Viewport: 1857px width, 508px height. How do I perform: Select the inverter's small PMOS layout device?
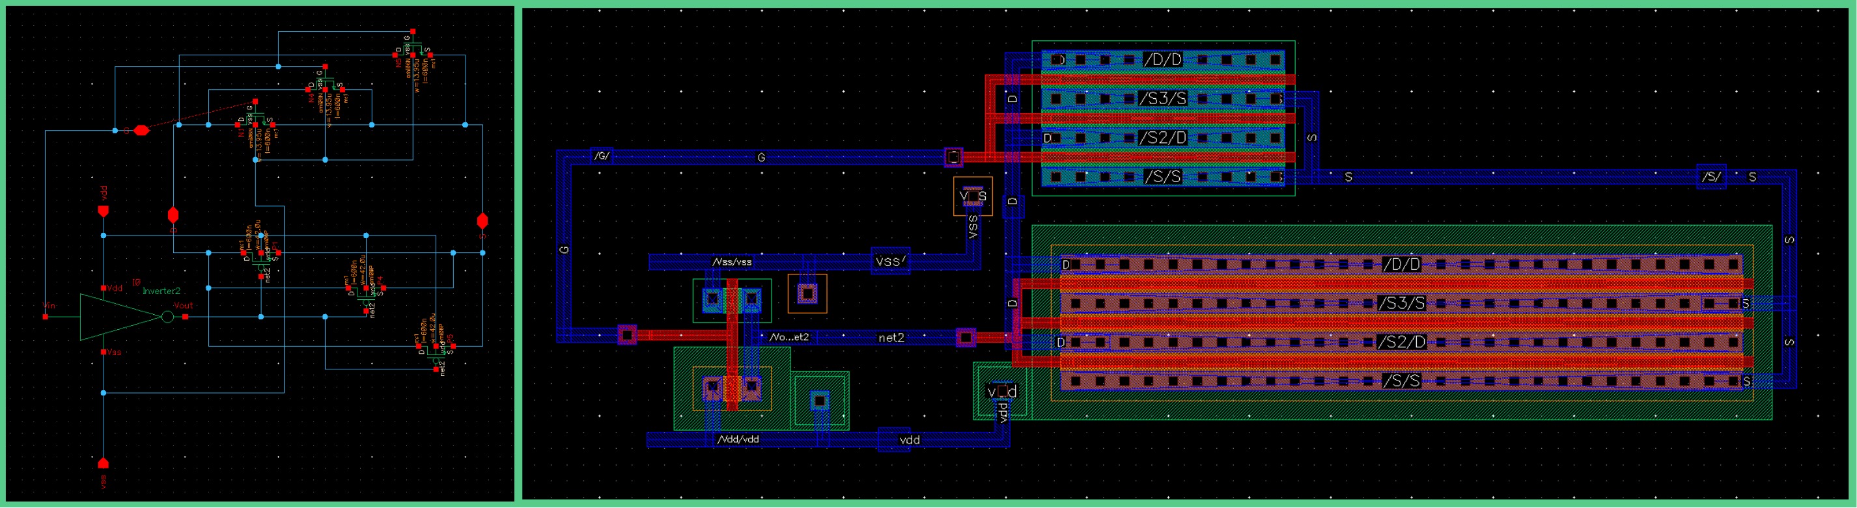click(732, 388)
